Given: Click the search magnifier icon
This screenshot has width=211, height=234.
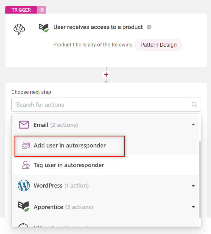Looking at the screenshot, I should pos(194,105).
